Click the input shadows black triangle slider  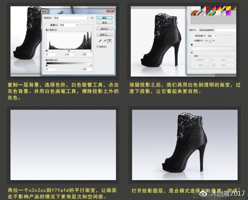click(46, 51)
